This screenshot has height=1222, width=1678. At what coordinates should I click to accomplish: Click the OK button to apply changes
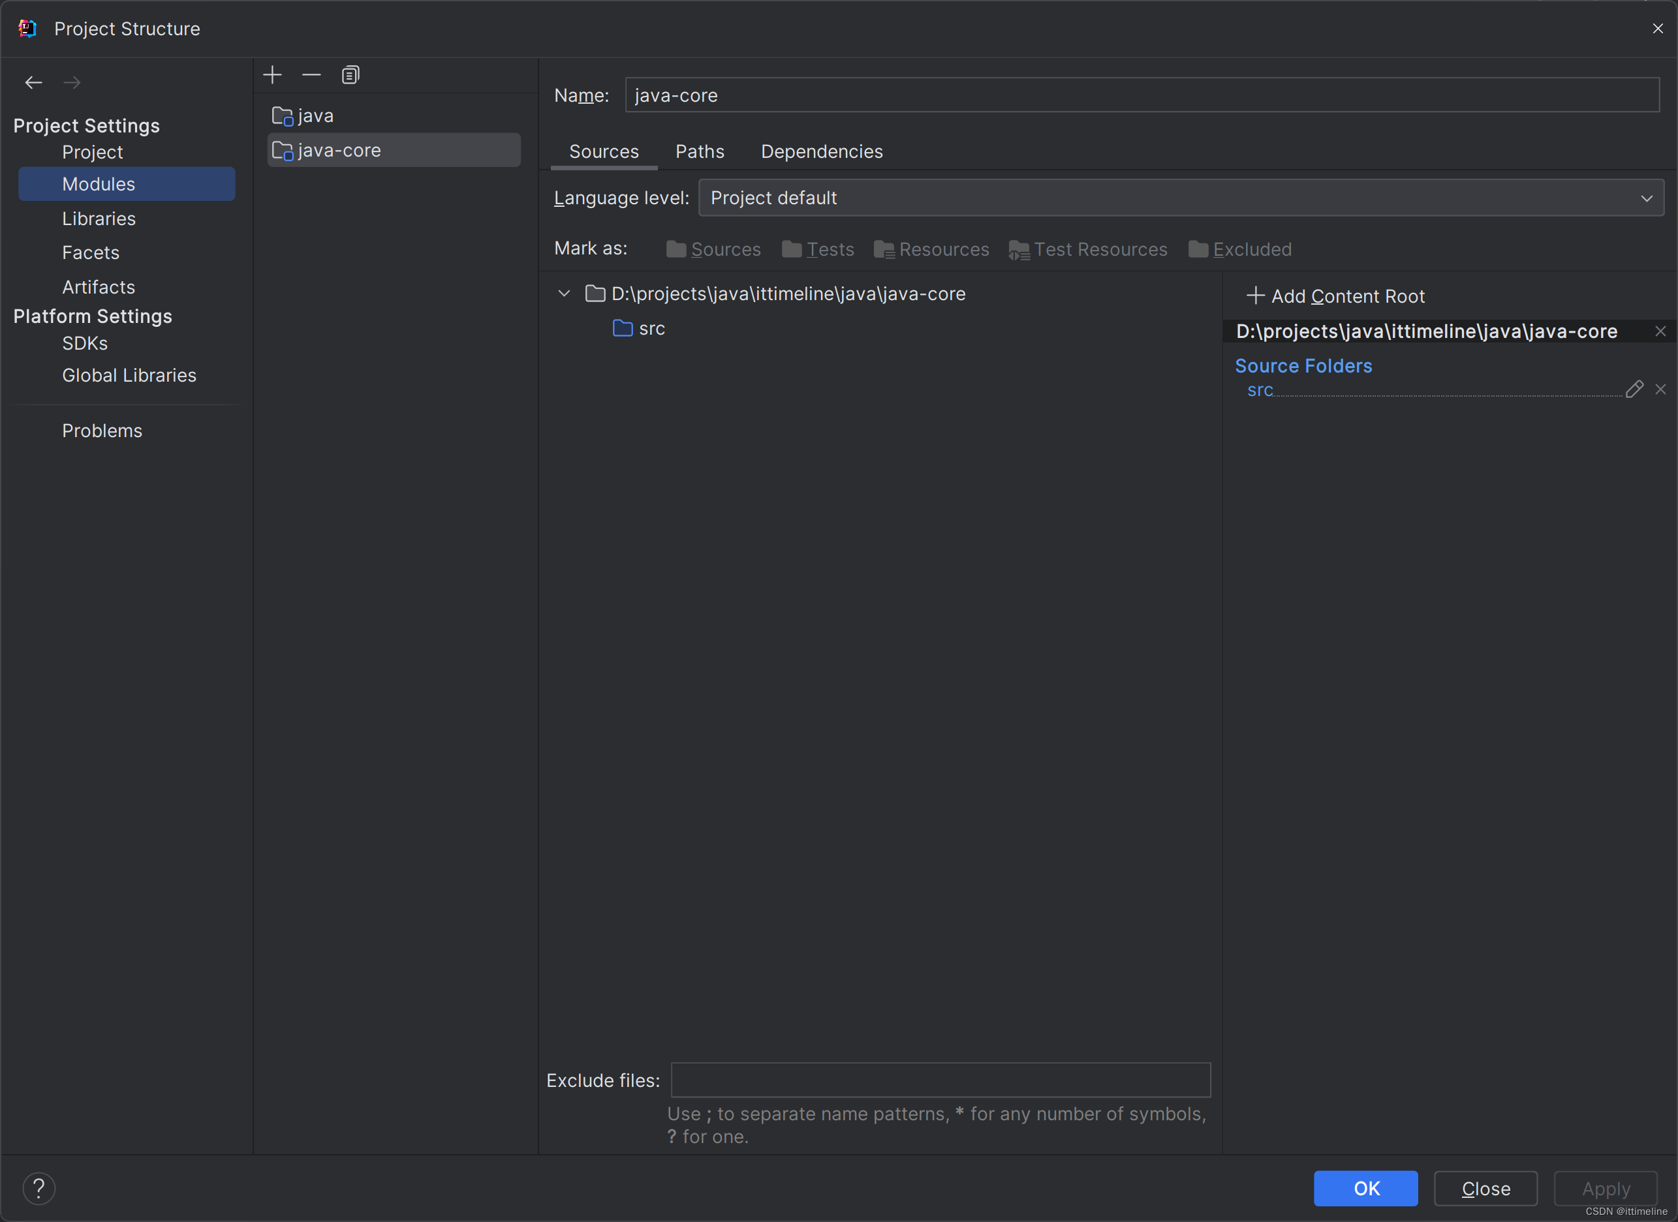click(x=1365, y=1188)
